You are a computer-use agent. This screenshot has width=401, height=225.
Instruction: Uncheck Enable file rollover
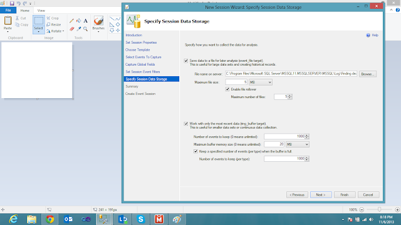(x=227, y=89)
